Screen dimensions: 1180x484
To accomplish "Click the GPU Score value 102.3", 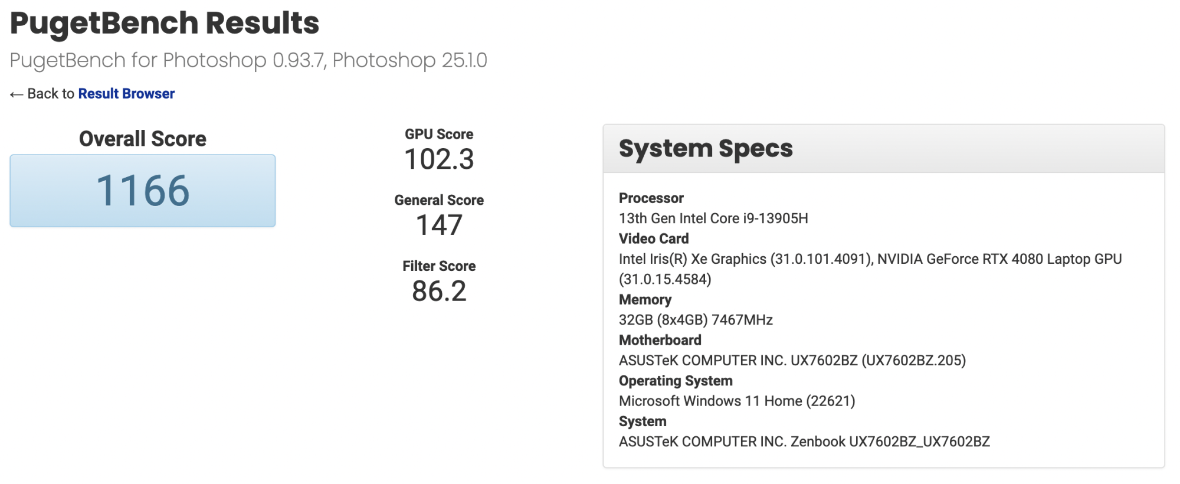I will (439, 159).
